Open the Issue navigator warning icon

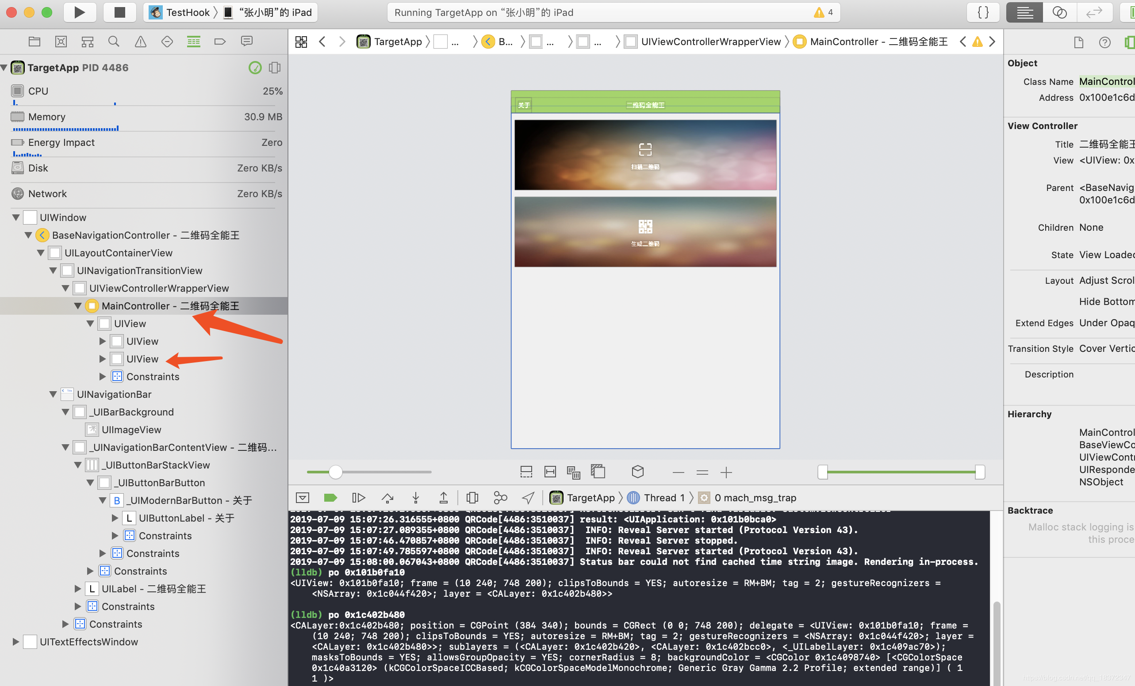(141, 42)
